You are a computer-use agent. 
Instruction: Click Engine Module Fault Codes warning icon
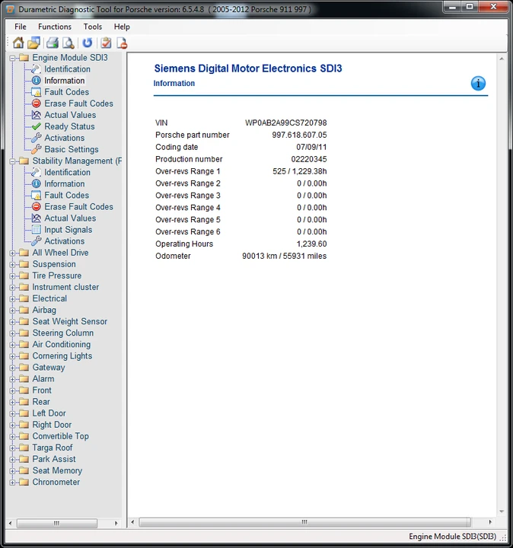pos(37,92)
